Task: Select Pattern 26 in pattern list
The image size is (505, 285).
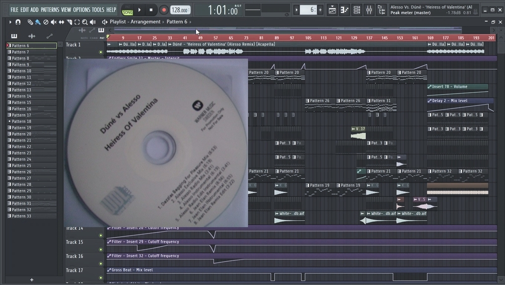Action: coord(32,172)
